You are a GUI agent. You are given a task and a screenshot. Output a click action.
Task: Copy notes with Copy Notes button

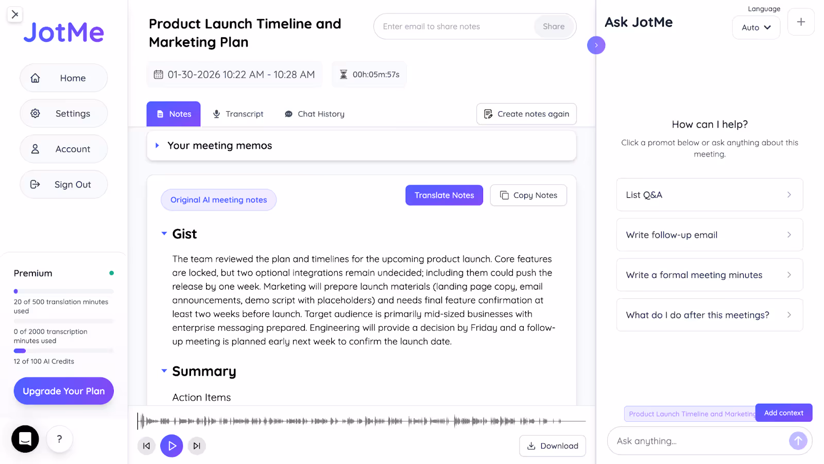(x=528, y=195)
